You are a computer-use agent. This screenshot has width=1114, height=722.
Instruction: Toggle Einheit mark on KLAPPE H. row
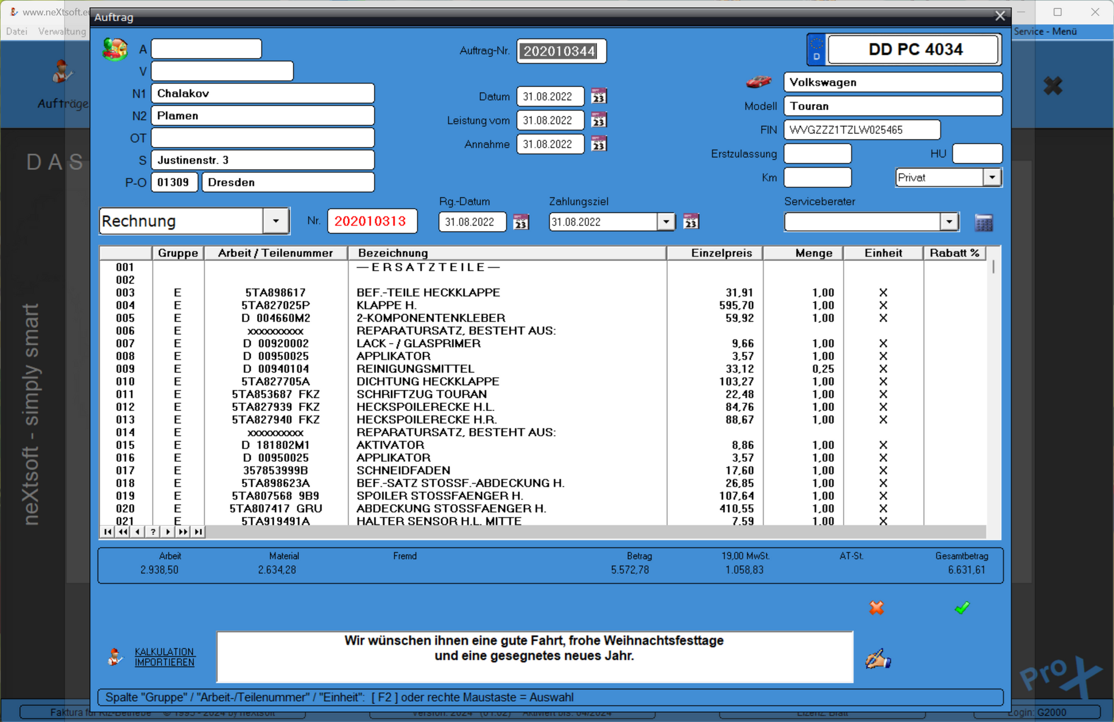pos(882,305)
